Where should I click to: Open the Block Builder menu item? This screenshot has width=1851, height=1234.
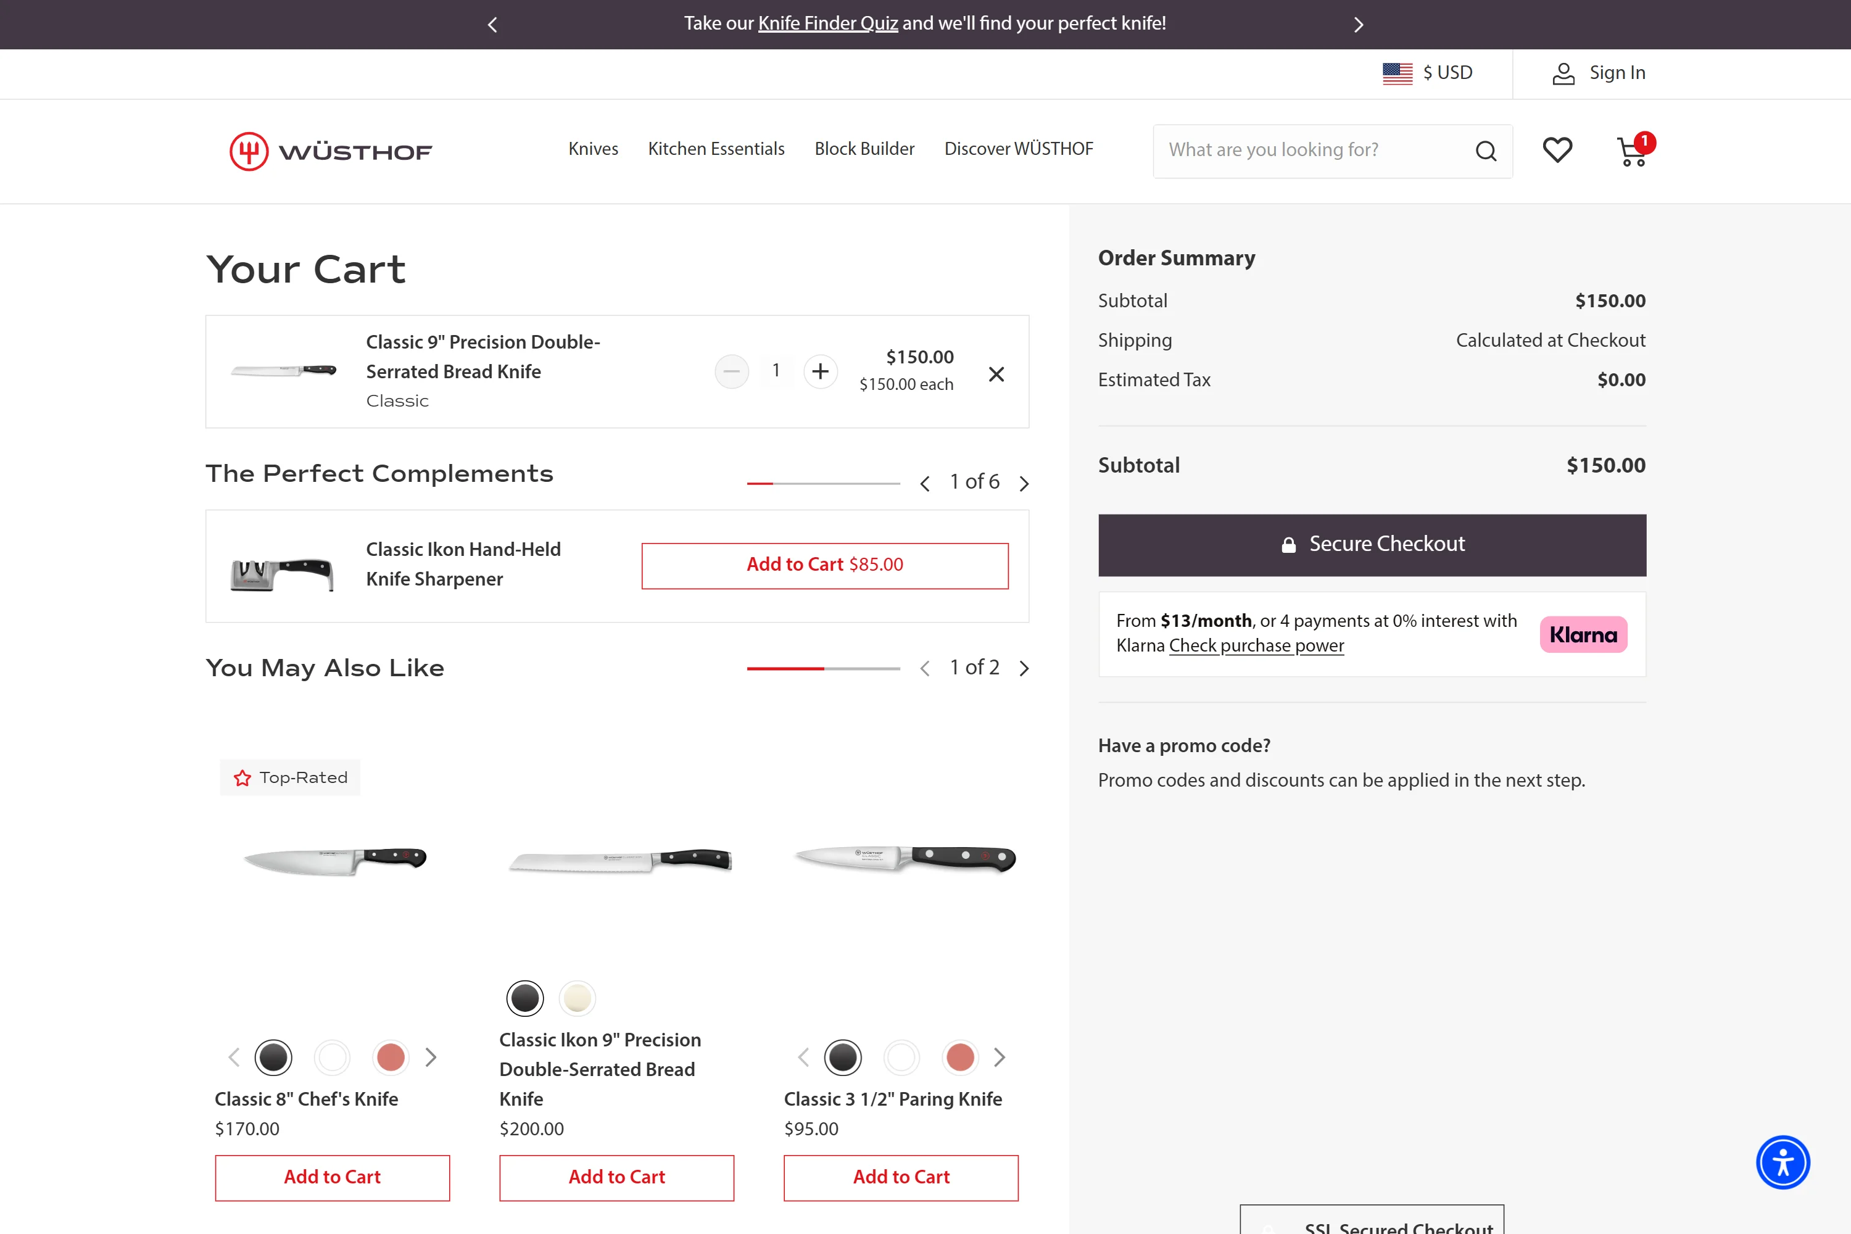[864, 149]
